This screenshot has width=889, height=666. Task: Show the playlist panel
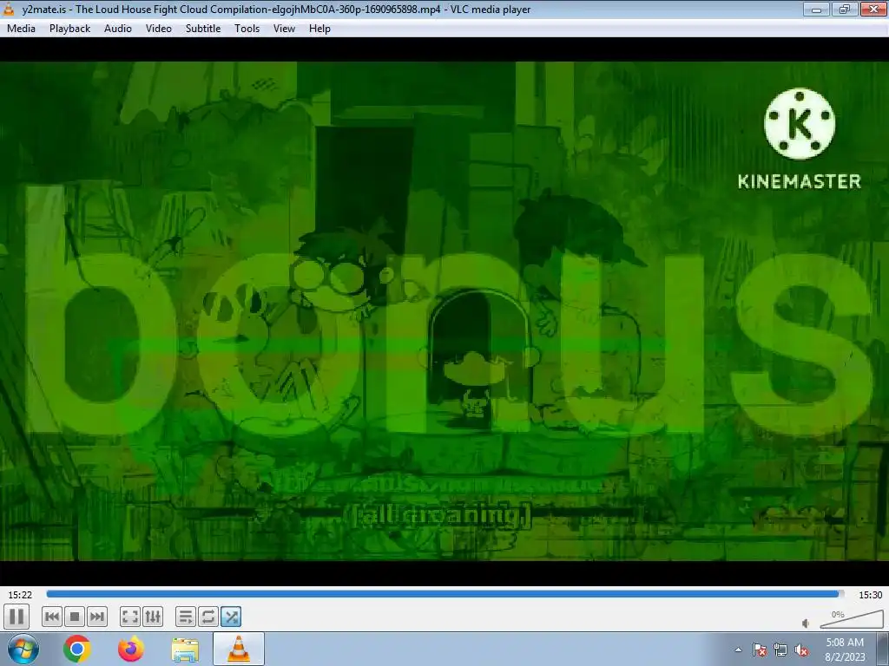(x=186, y=617)
